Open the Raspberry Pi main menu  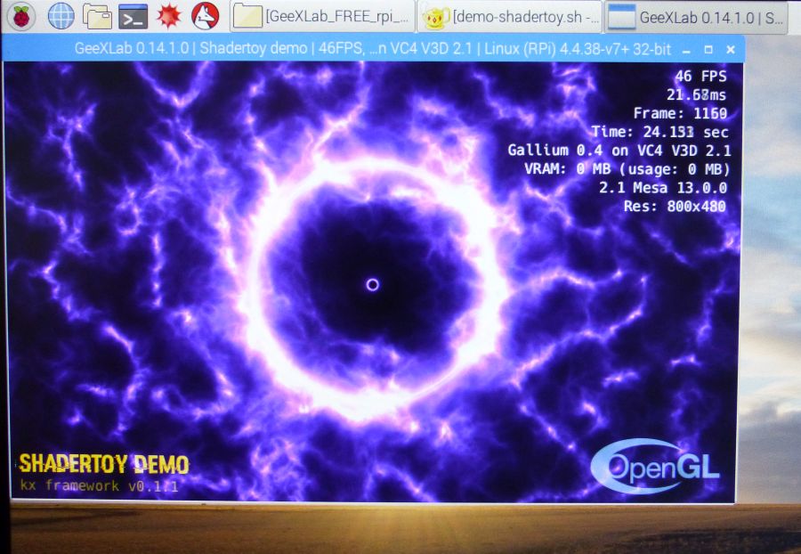point(21,16)
